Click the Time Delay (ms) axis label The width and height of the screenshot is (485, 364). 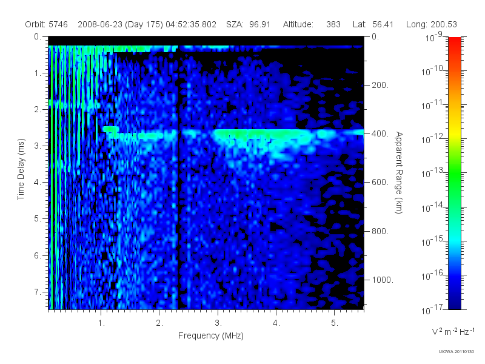(x=21, y=169)
